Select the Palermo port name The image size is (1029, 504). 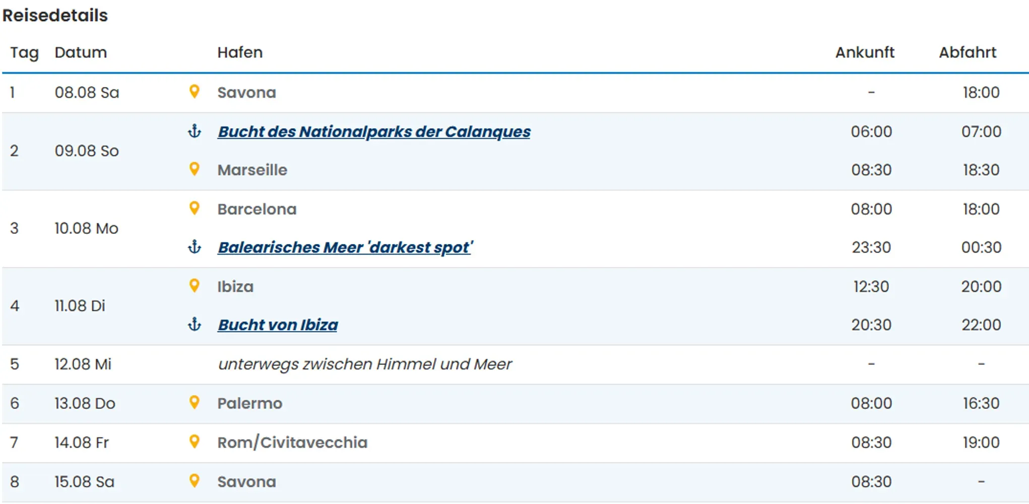[x=249, y=403]
